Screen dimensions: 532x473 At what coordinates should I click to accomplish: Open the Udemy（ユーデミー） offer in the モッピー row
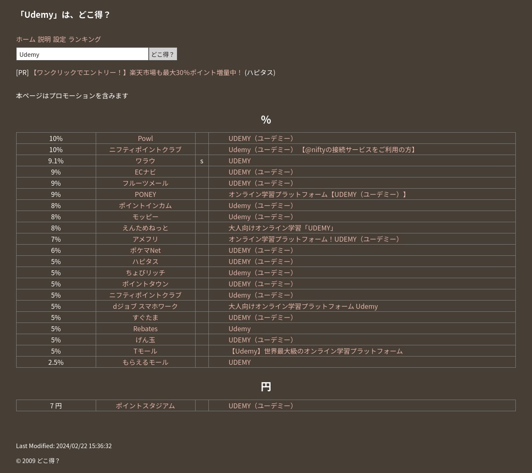tap(262, 216)
